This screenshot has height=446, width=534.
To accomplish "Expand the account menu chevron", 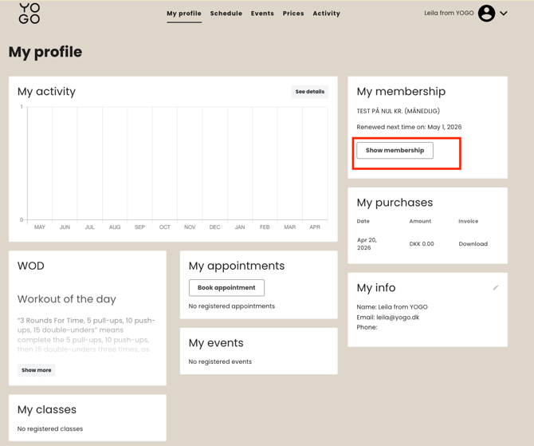I will 504,14.
